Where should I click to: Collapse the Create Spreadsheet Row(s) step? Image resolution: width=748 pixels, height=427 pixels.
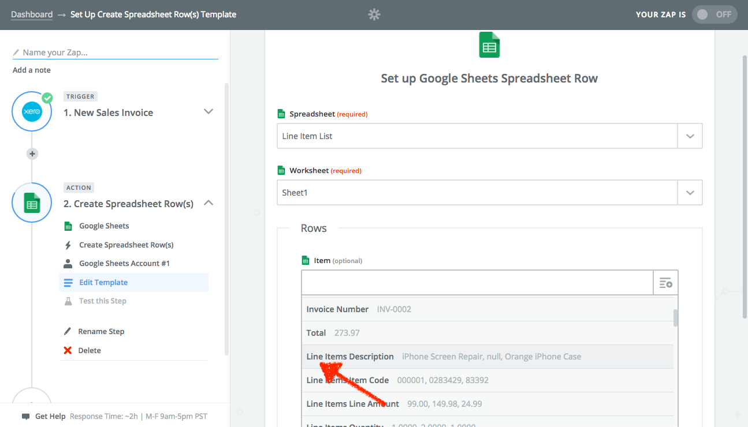(x=209, y=203)
